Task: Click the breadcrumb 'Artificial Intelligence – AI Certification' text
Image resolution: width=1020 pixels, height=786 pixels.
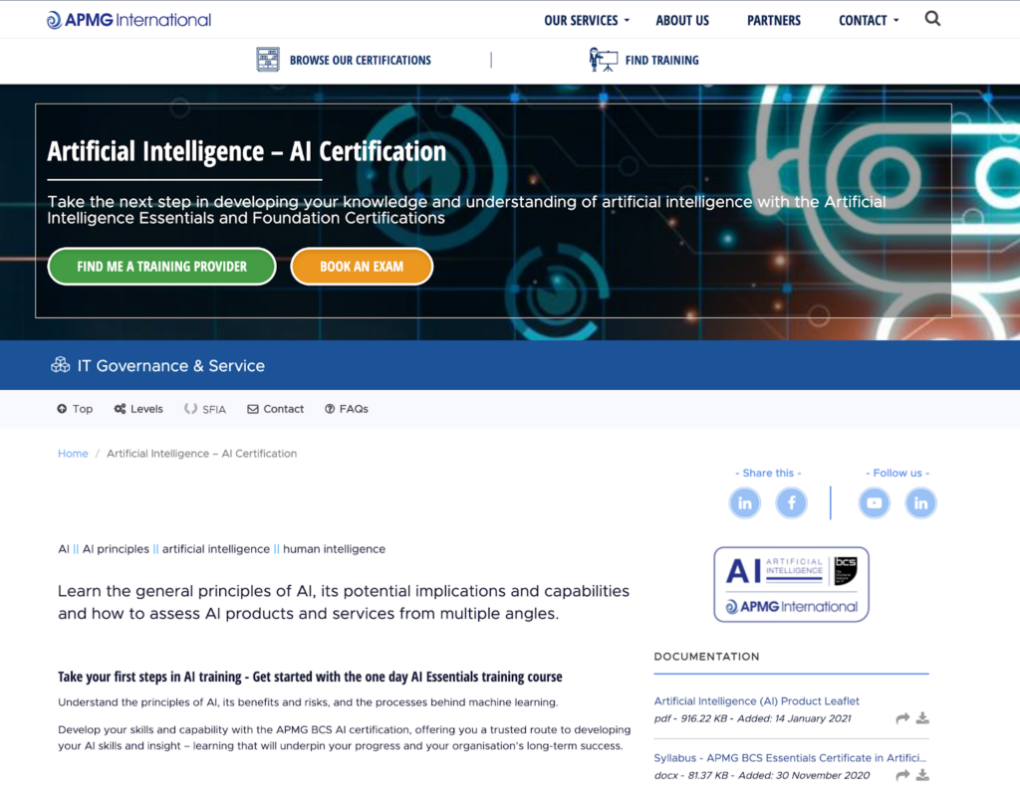Action: pyautogui.click(x=201, y=454)
